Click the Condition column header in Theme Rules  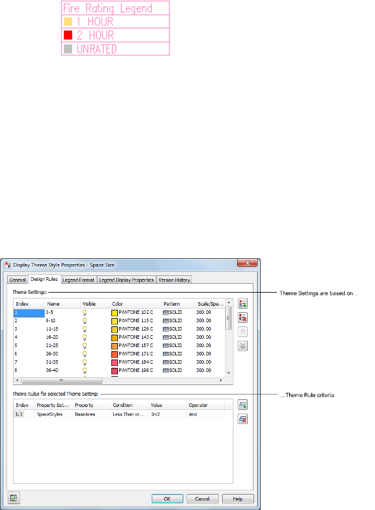coord(130,405)
